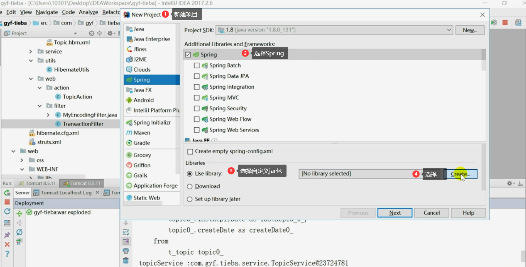The width and height of the screenshot is (526, 267).
Task: Check the Spring Web Flow checkbox
Action: tap(197, 119)
